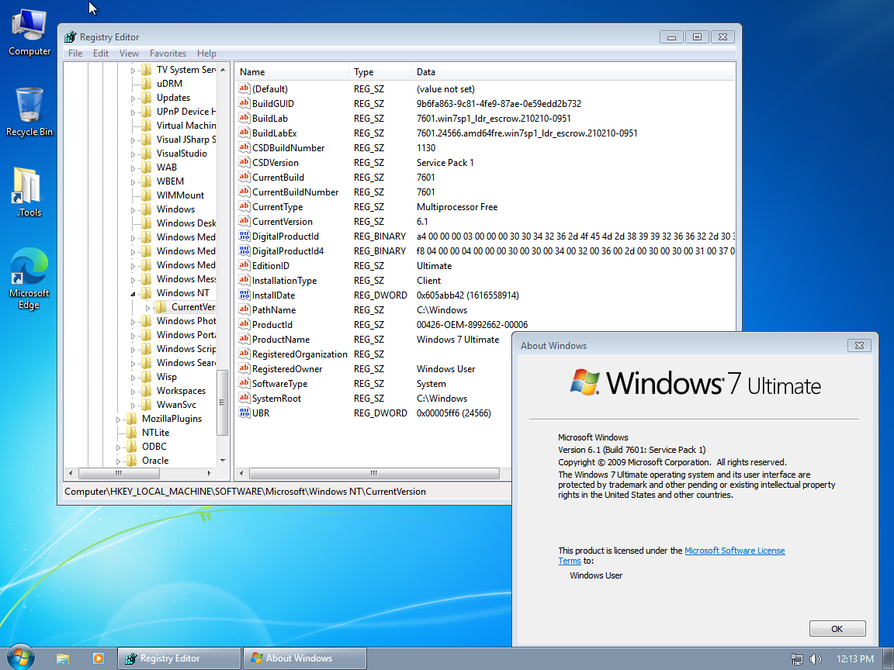Click the Registry Editor title bar icon
This screenshot has height=670, width=894.
(x=70, y=37)
